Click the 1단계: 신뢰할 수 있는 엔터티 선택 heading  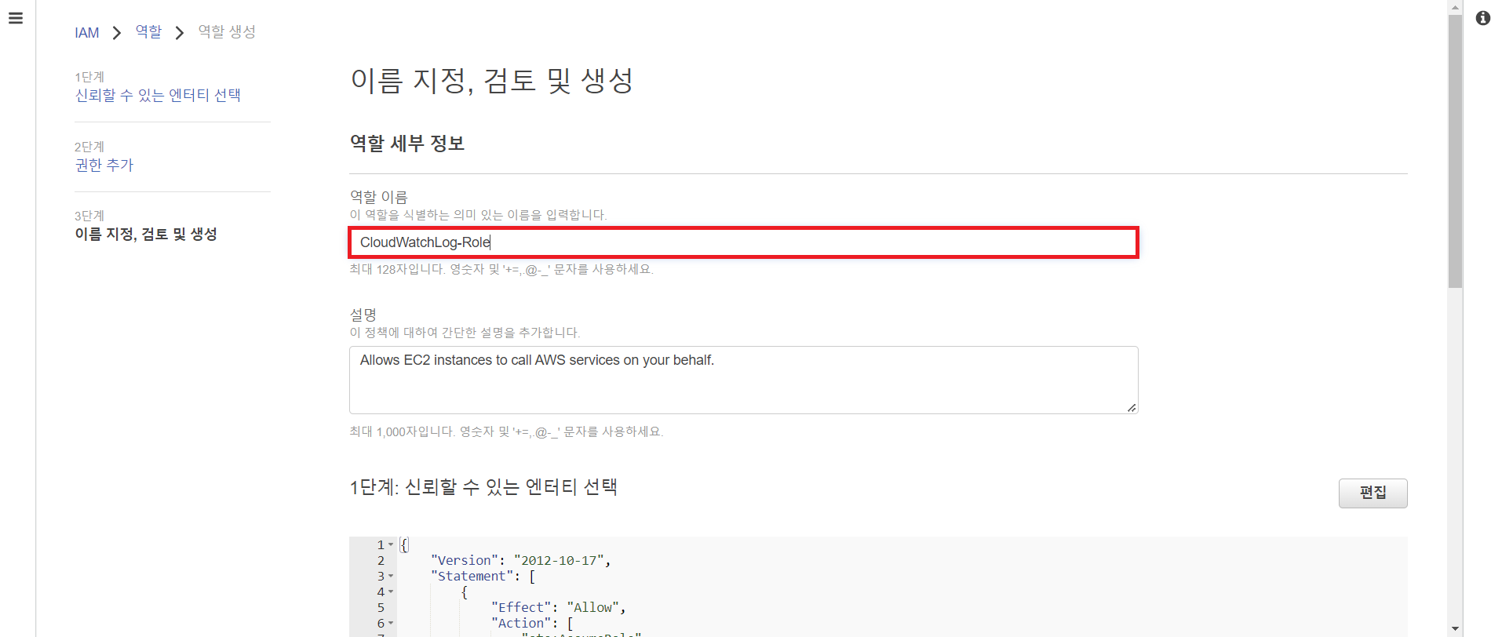point(483,487)
